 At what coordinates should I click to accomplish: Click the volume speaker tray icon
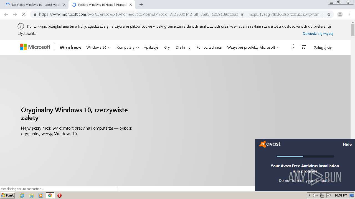315,195
